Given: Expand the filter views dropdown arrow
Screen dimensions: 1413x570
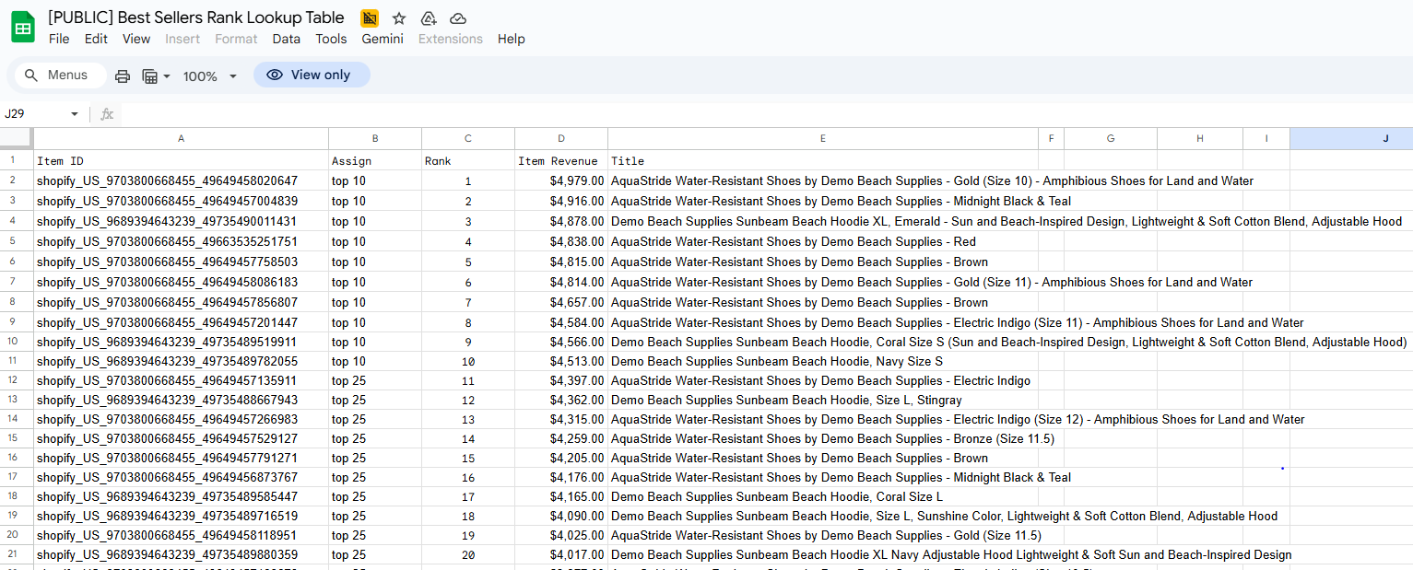Looking at the screenshot, I should [x=167, y=76].
